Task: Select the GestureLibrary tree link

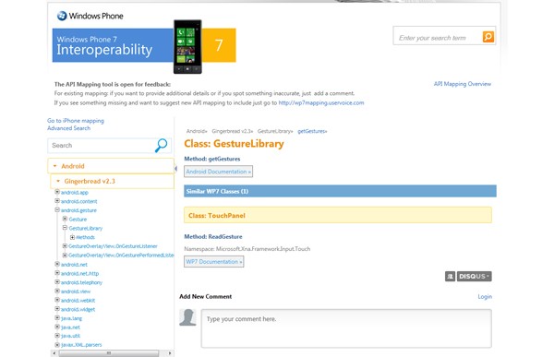Action: [x=86, y=229]
